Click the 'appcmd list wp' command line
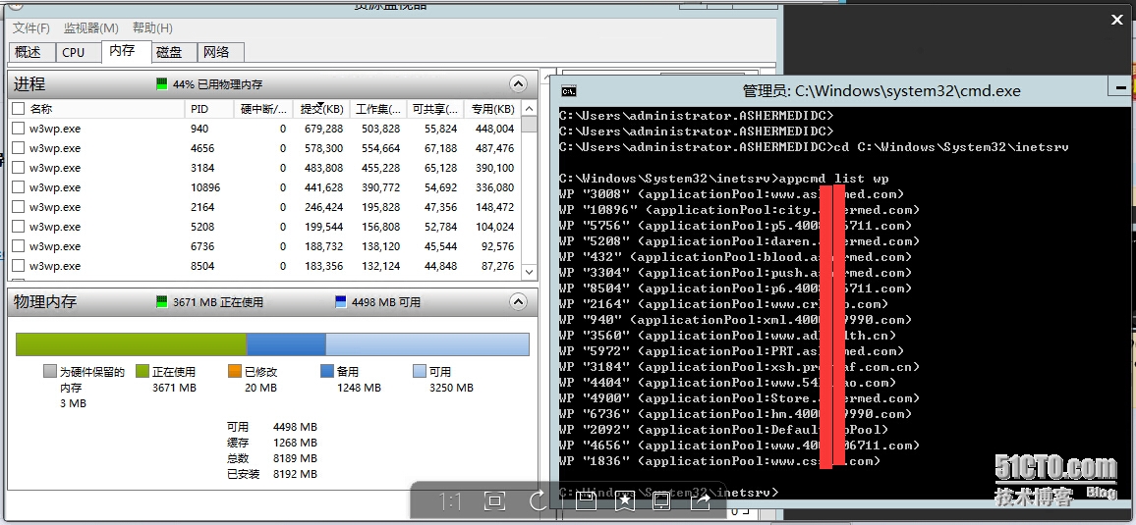Image resolution: width=1136 pixels, height=525 pixels. point(724,178)
